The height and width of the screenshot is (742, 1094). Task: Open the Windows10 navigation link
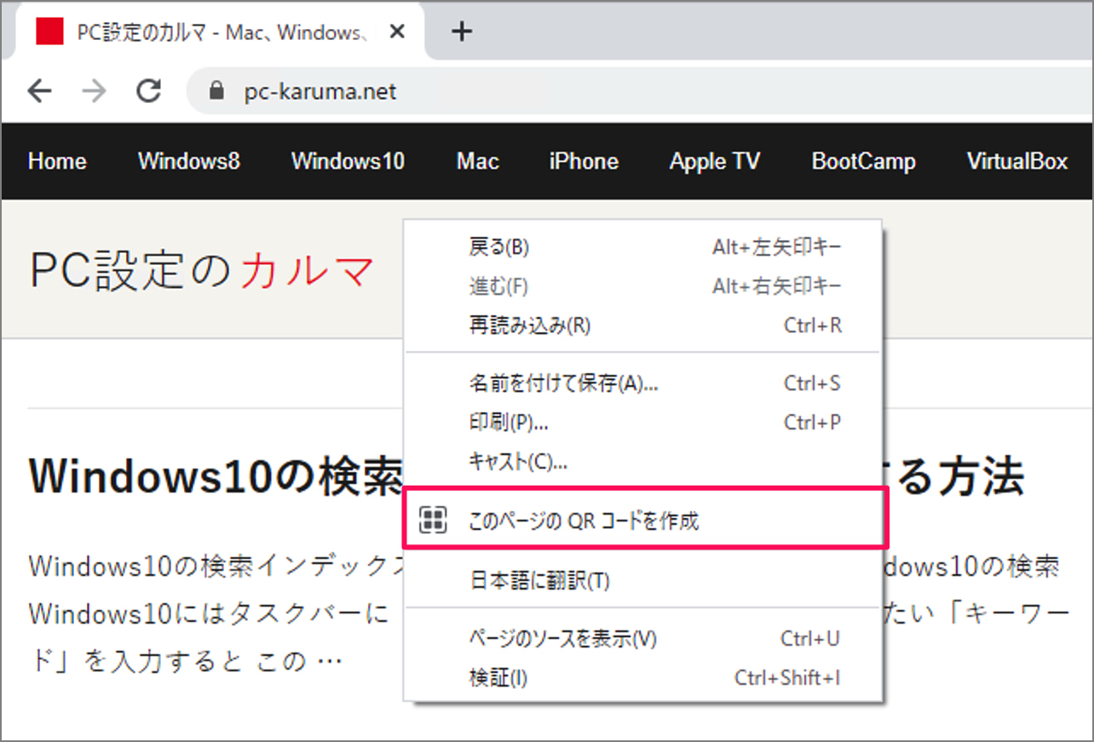pos(348,161)
